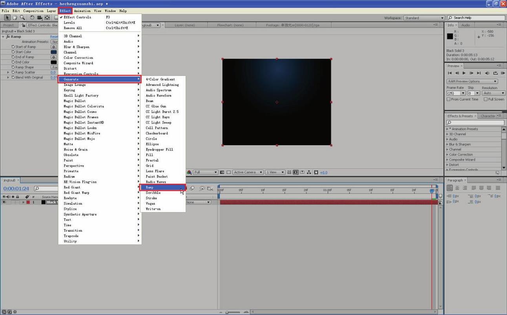Open 1 View layout dropdown
Viewport: 507px width, 315px height.
click(275, 173)
